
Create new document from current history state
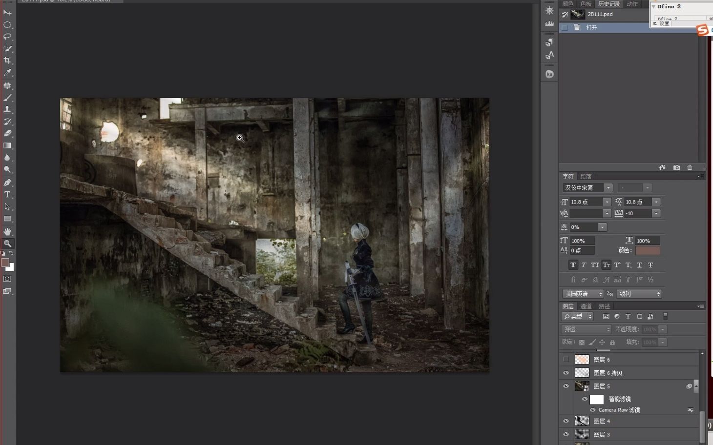click(662, 167)
